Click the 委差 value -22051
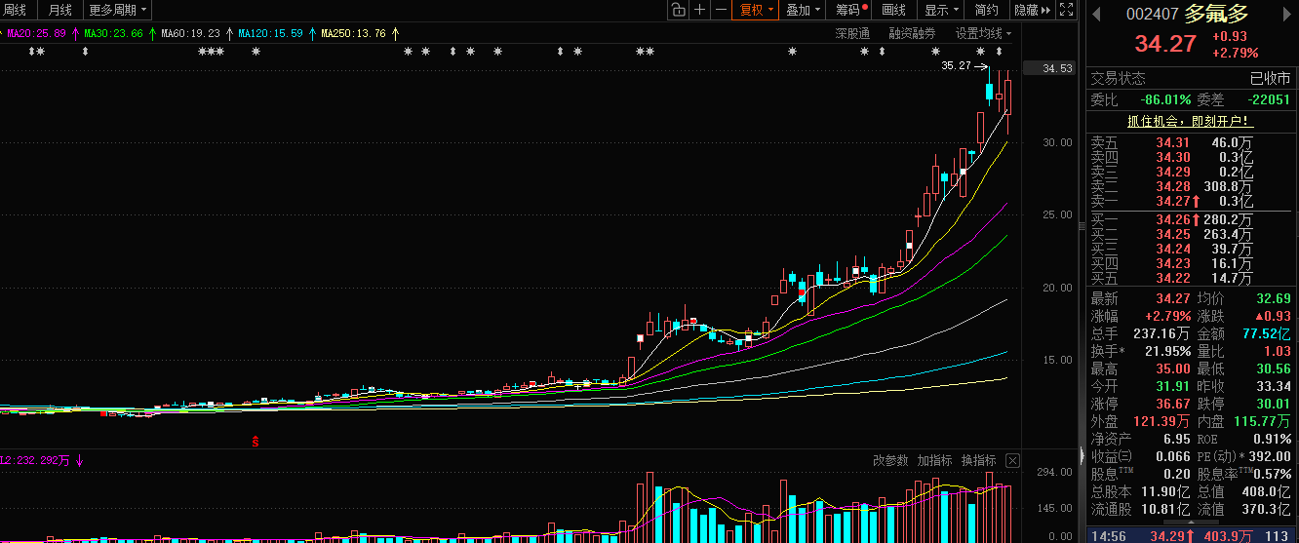 click(1269, 99)
